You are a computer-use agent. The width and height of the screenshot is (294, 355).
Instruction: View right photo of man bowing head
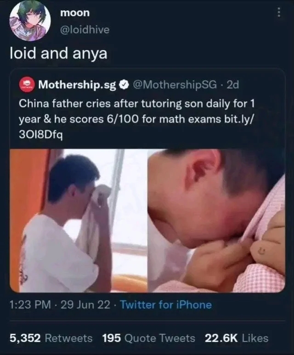pos(216,221)
